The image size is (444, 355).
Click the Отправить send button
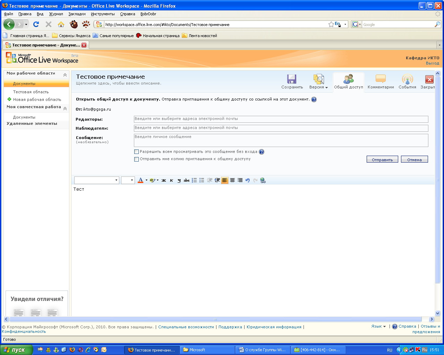point(382,159)
